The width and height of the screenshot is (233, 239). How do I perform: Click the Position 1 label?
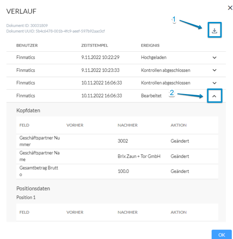pos(26,198)
